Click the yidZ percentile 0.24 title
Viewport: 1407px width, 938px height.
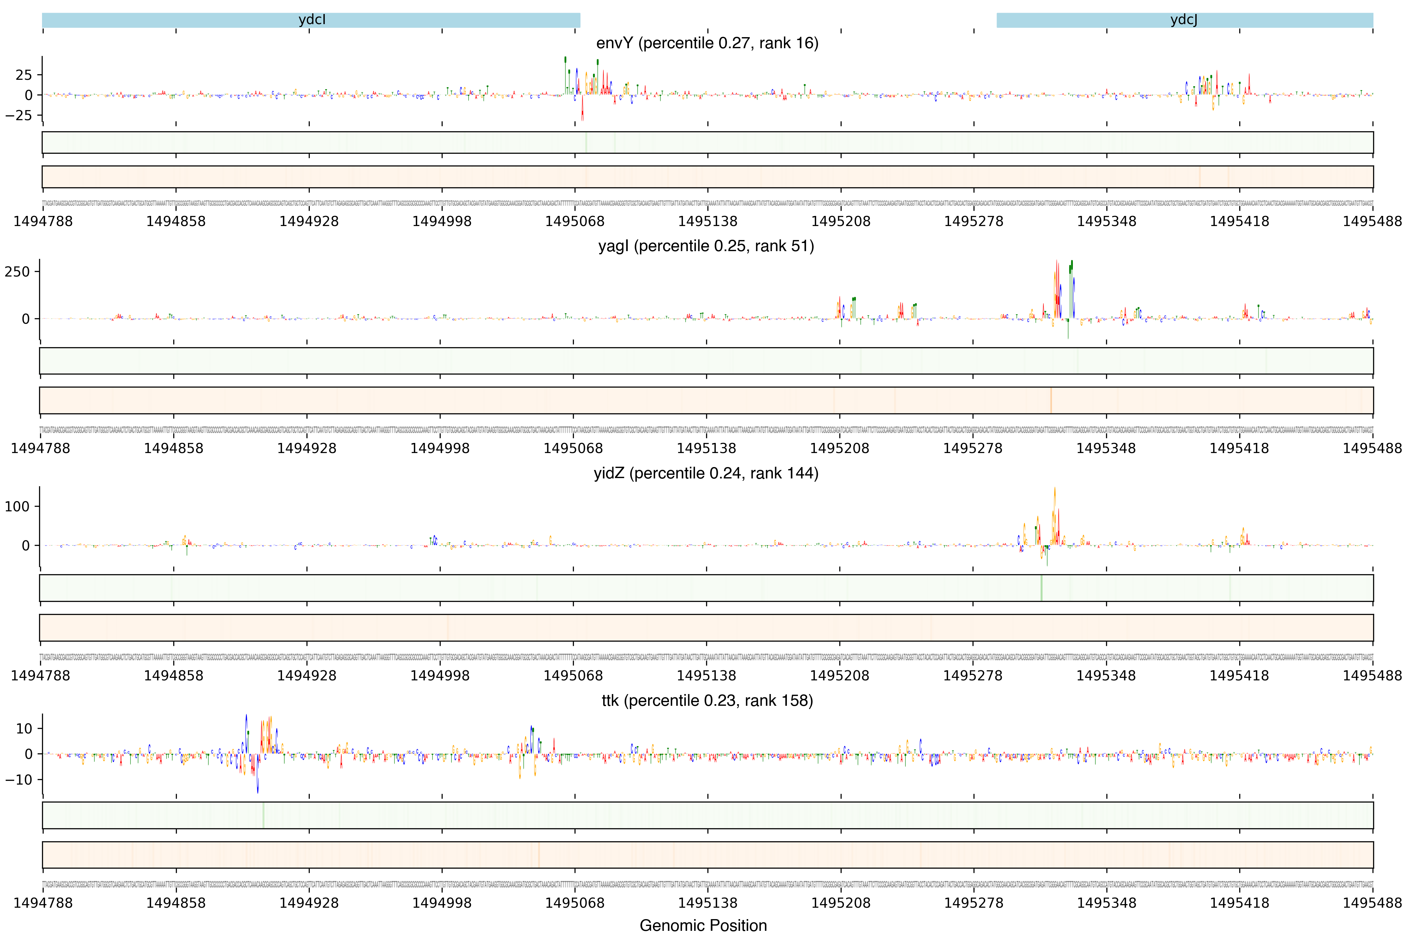click(706, 473)
